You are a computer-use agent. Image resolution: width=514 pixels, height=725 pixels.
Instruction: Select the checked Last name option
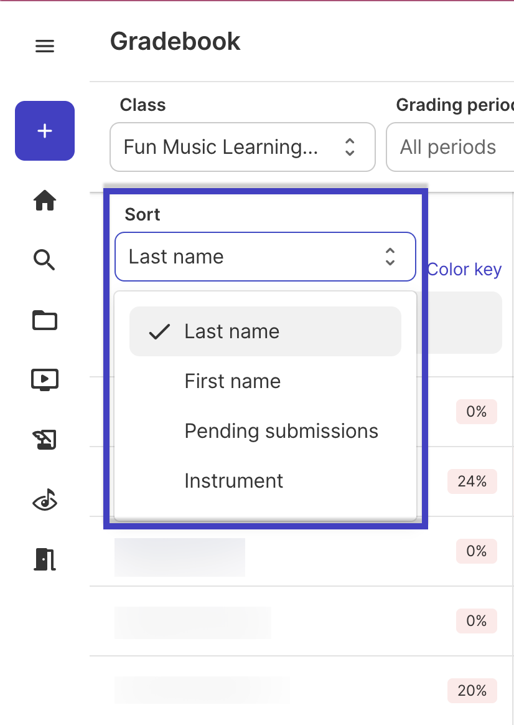[265, 331]
